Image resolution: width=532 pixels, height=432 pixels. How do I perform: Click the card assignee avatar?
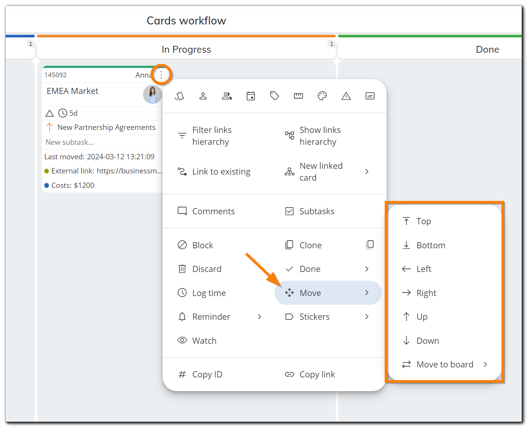point(152,94)
